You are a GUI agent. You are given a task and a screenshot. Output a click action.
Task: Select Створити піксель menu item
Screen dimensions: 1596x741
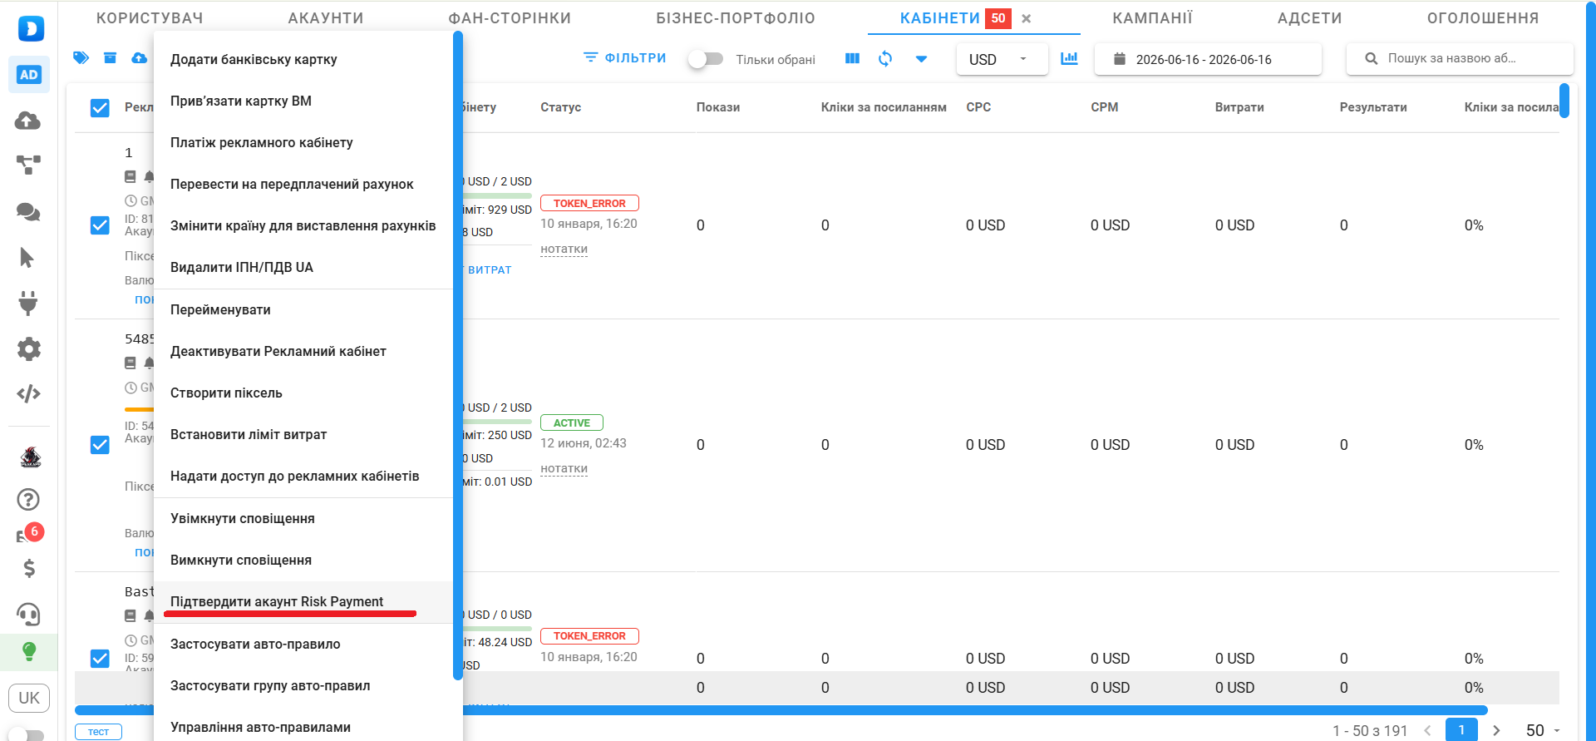303,393
